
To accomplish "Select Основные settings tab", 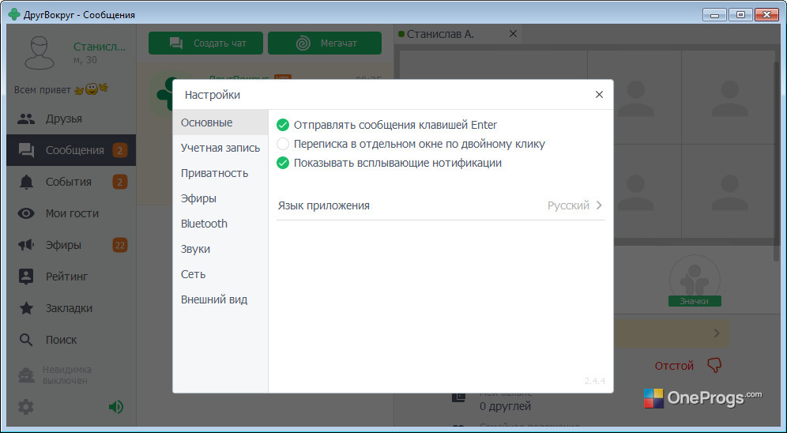I will pyautogui.click(x=220, y=123).
